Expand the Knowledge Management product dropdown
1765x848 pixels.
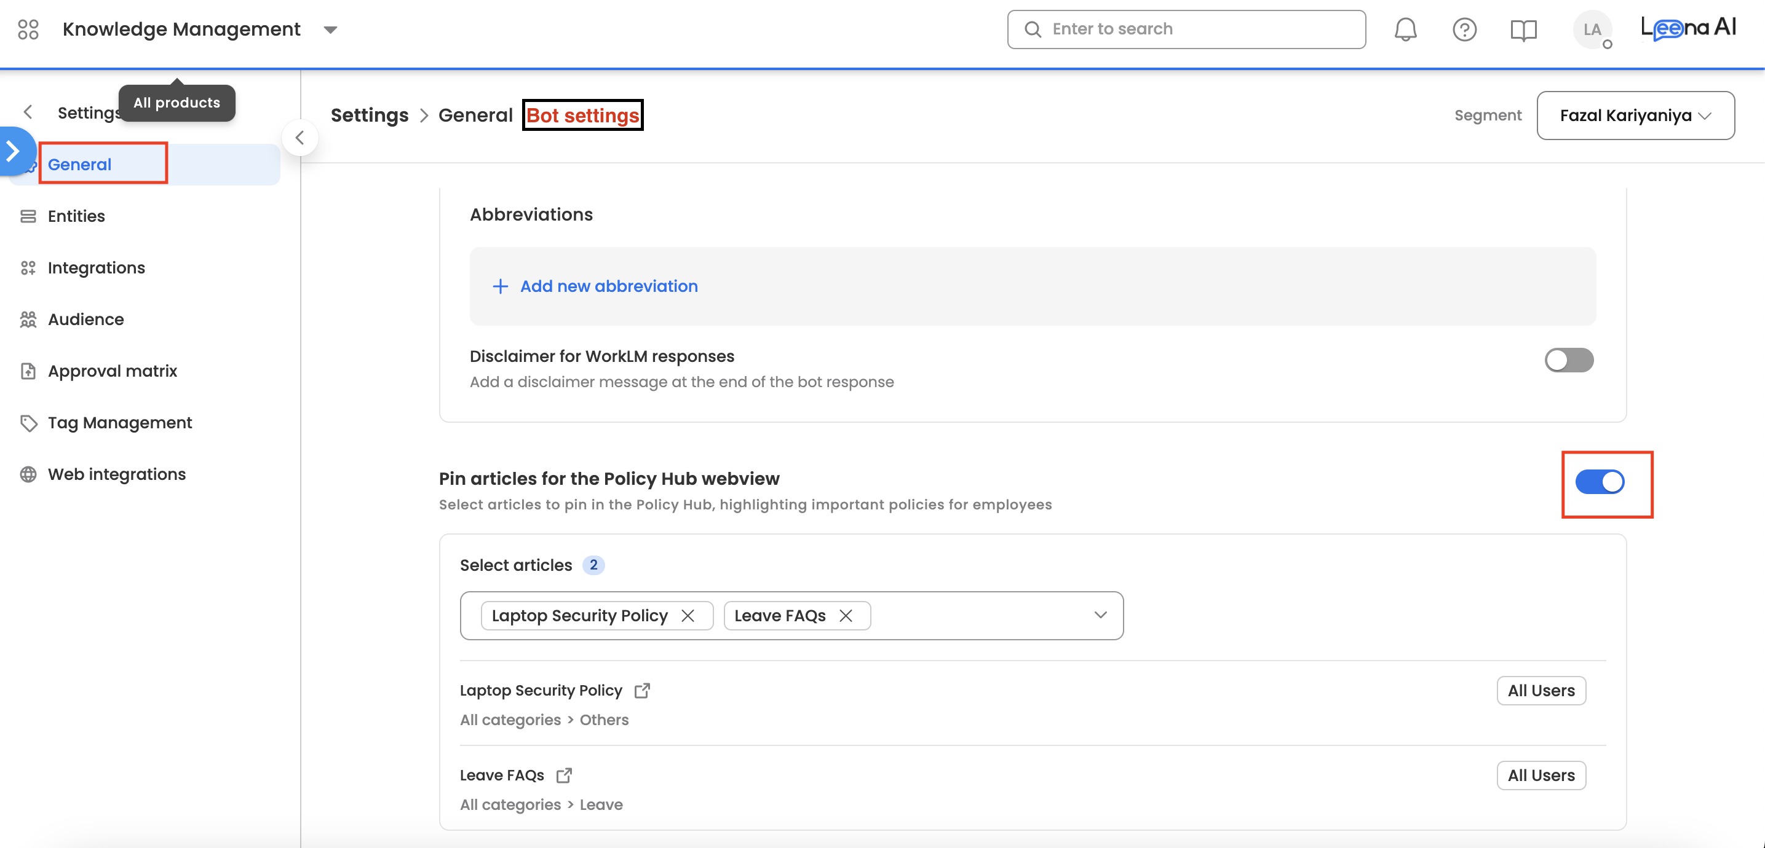330,29
